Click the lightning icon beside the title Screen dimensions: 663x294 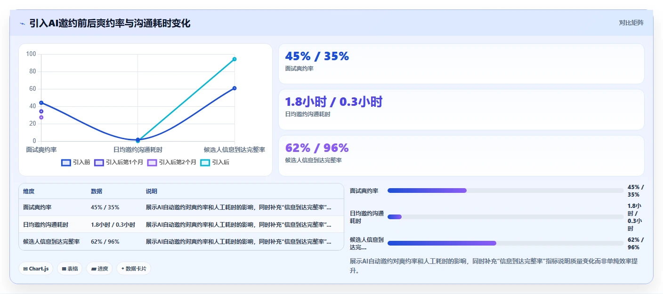tap(22, 24)
